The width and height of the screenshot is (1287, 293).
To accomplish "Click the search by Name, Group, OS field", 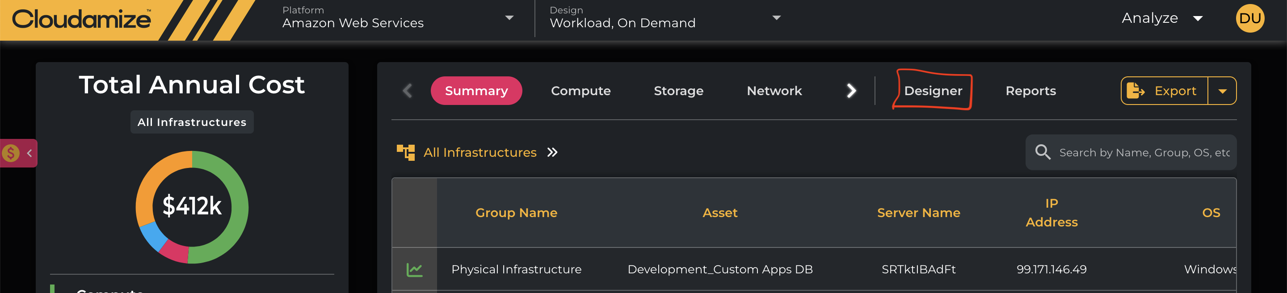I will [1144, 153].
